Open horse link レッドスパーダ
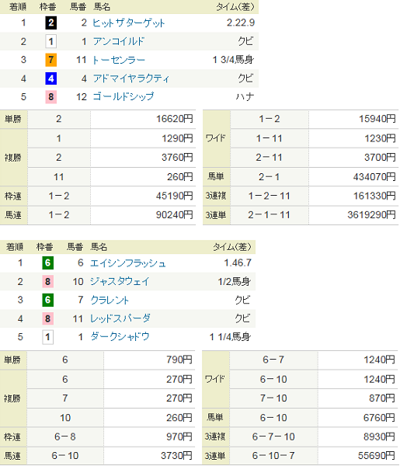Image resolution: width=400 pixels, height=466 pixels. 120,318
